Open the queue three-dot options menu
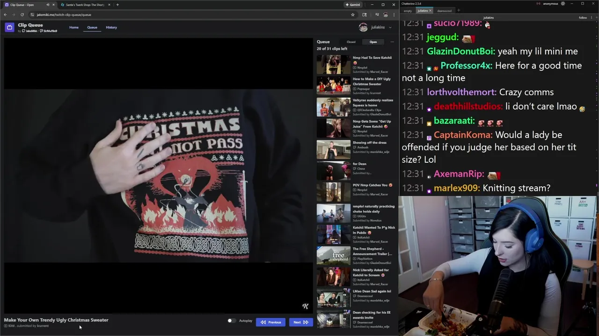The height and width of the screenshot is (336, 599). (x=392, y=42)
